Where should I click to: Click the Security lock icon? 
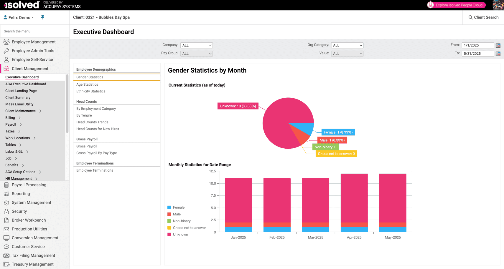pyautogui.click(x=6, y=212)
